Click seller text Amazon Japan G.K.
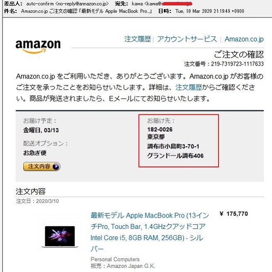The image size is (272, 272). click(131, 266)
